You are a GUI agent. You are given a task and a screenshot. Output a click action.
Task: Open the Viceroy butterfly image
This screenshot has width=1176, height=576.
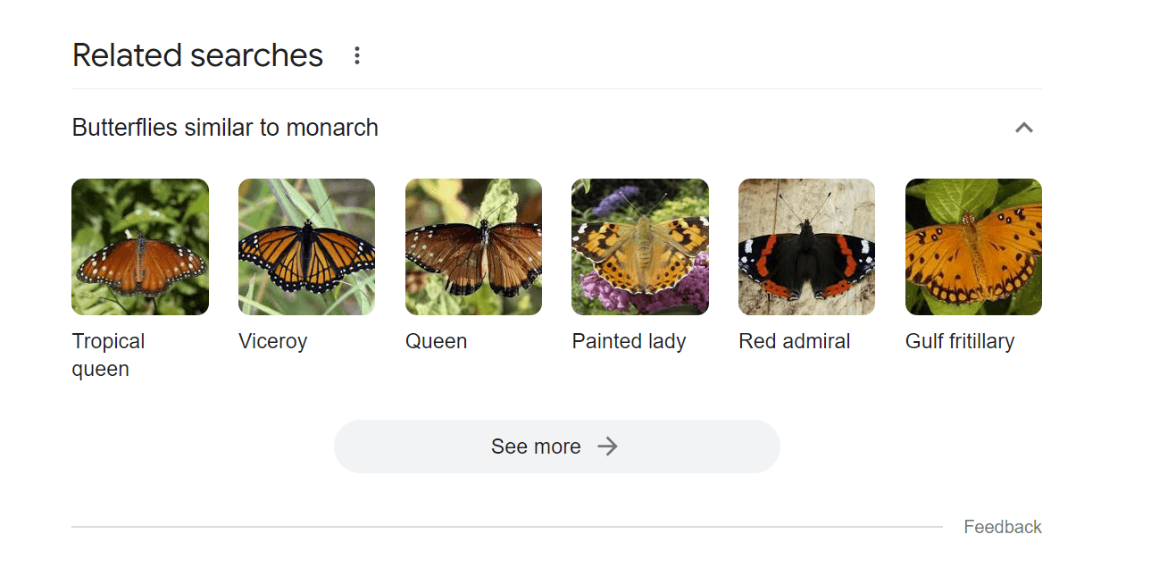pyautogui.click(x=306, y=246)
